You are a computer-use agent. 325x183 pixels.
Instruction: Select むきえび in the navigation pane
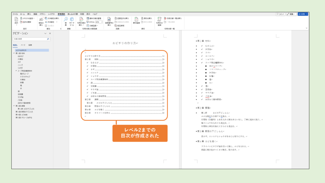(21, 56)
